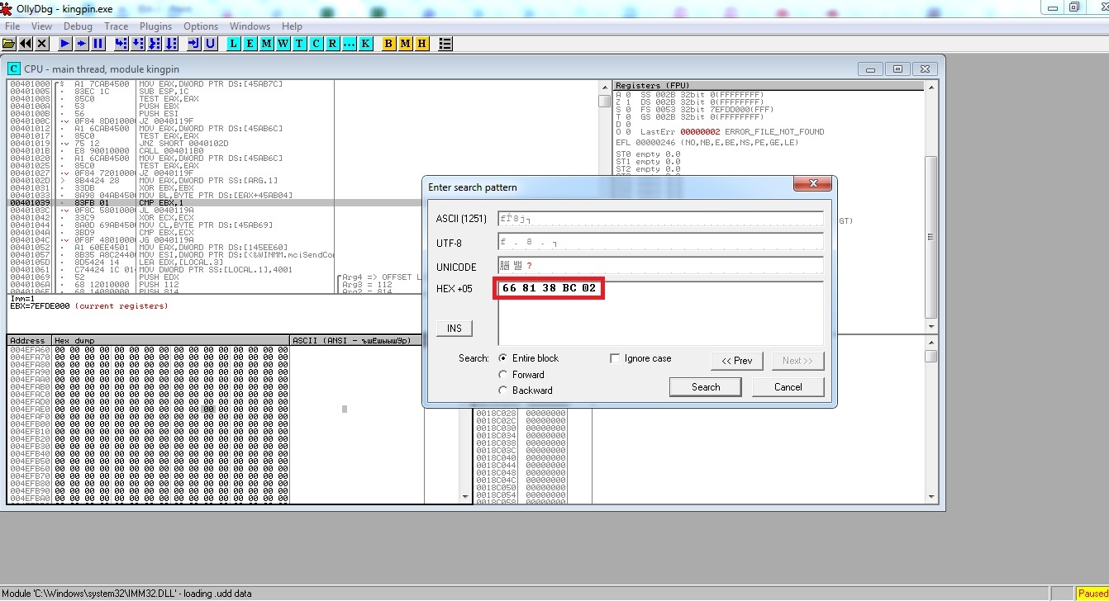
Task: Open the Log window (L icon)
Action: click(x=234, y=43)
